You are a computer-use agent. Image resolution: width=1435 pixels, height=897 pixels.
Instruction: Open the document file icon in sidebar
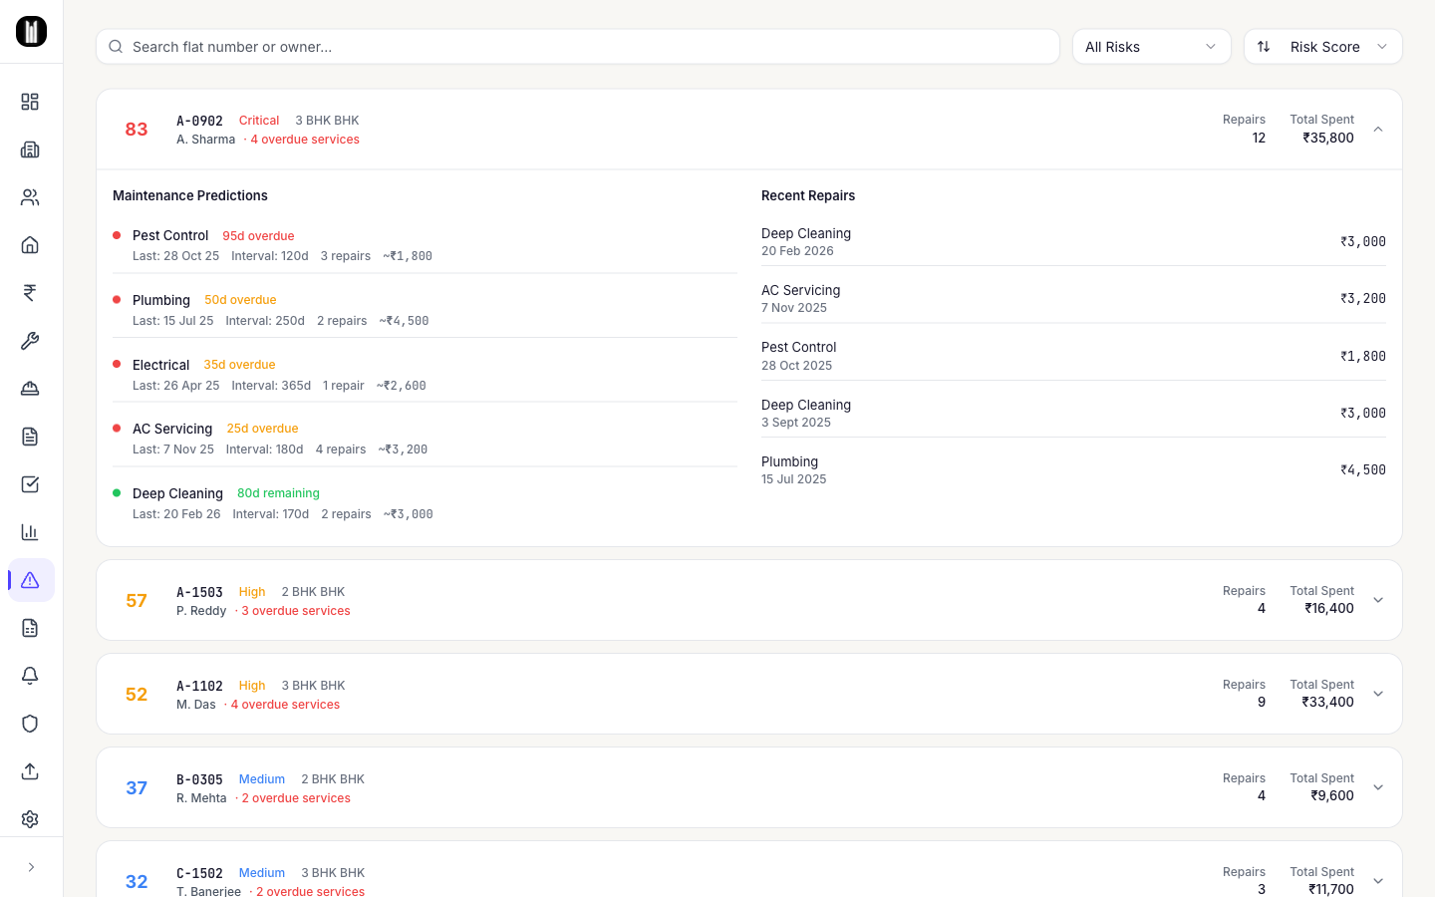pos(30,437)
